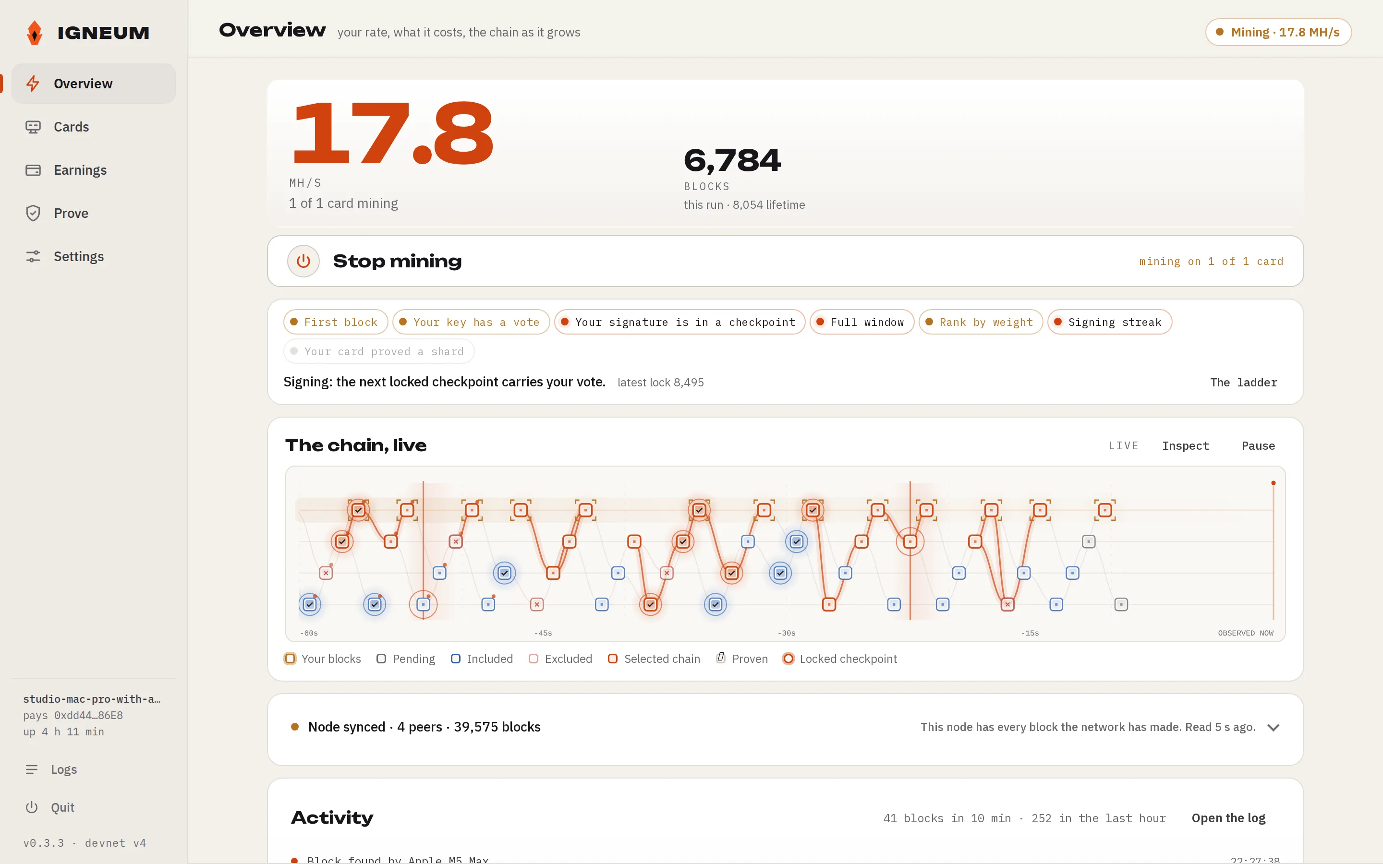Click Stop mining button label

click(x=397, y=261)
